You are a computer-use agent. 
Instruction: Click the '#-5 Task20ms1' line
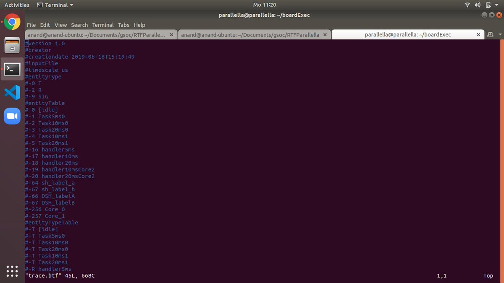click(47, 143)
